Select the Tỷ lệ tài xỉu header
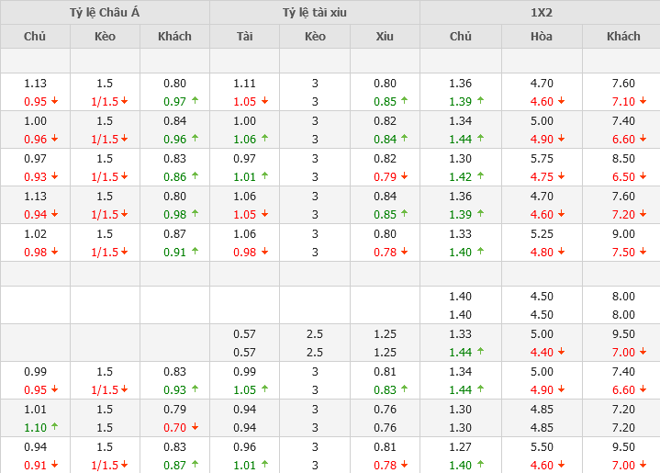Viewport: 660px width, 473px height. (315, 12)
